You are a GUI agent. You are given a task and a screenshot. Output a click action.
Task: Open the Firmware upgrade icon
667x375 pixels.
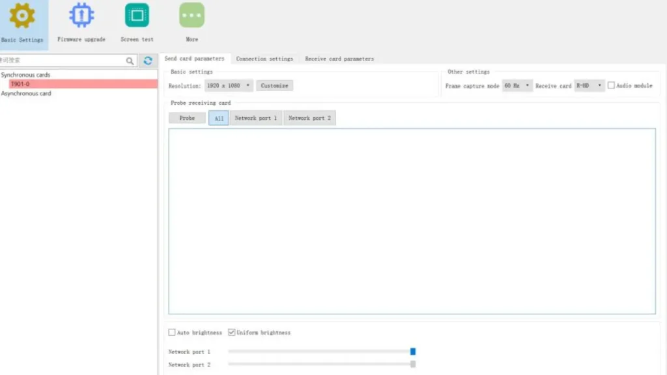click(x=81, y=16)
